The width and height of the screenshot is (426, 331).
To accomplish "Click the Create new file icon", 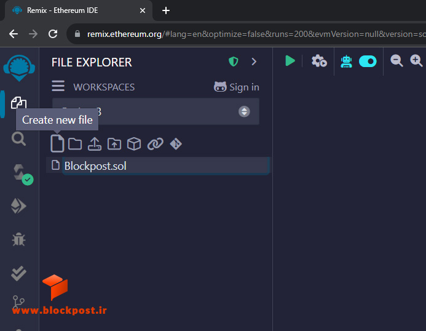I will (57, 143).
